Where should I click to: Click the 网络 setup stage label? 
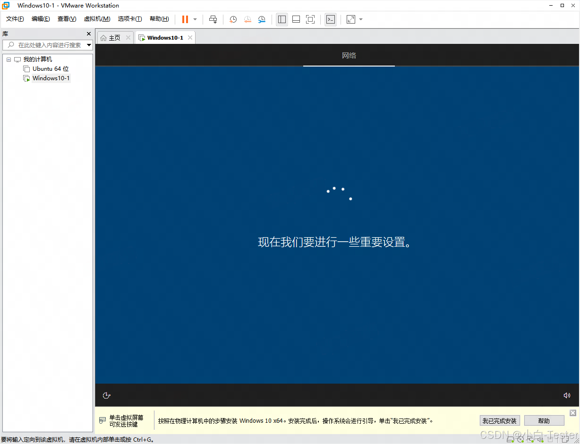click(349, 56)
